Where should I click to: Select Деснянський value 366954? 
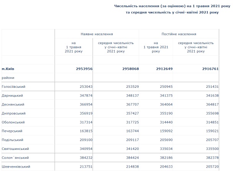point(86,105)
